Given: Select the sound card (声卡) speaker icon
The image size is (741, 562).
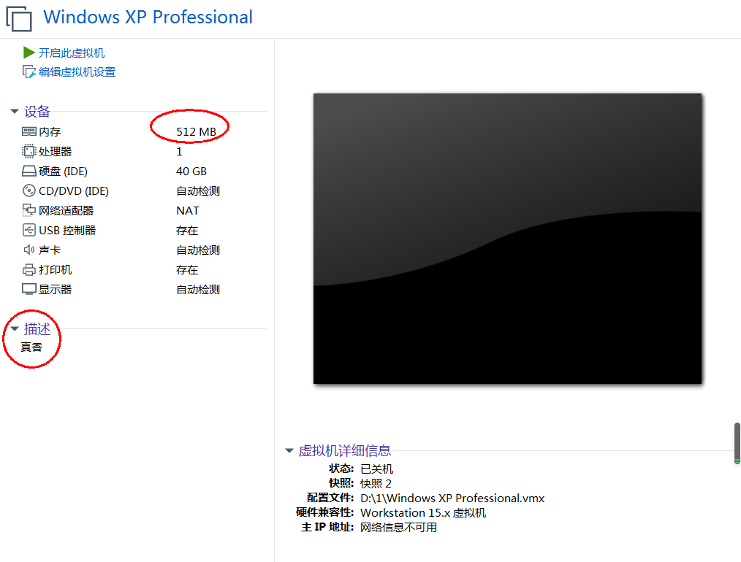Looking at the screenshot, I should (29, 250).
